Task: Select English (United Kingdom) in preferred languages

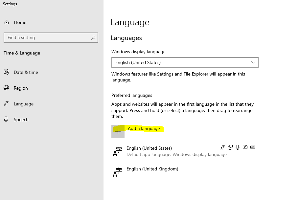Action: (184, 172)
